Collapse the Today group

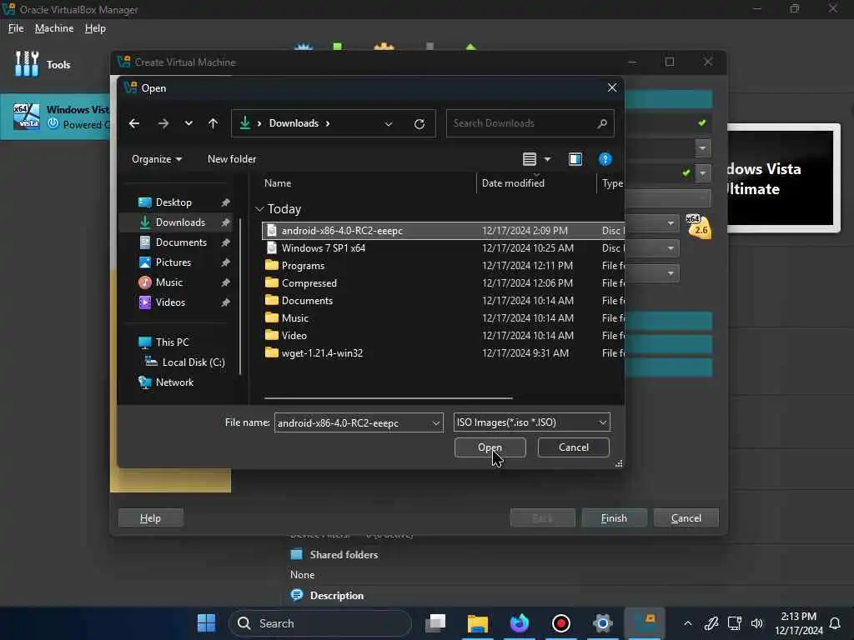pyautogui.click(x=260, y=209)
